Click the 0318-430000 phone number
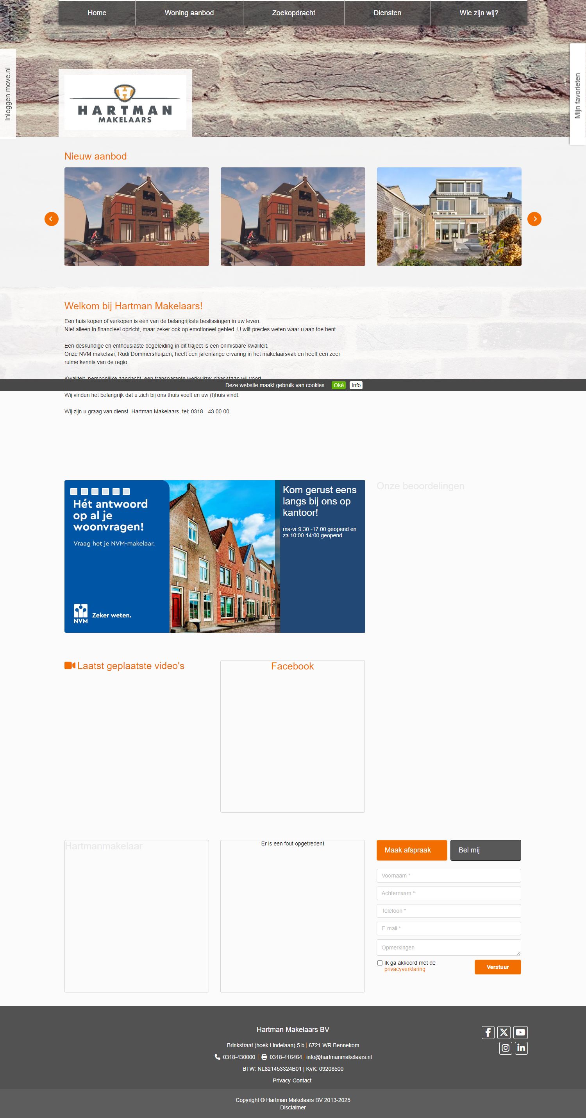The image size is (586, 1118). pos(239,1057)
